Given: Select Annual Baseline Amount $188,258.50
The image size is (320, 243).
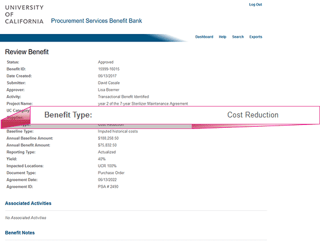Looking at the screenshot, I should tap(108, 138).
